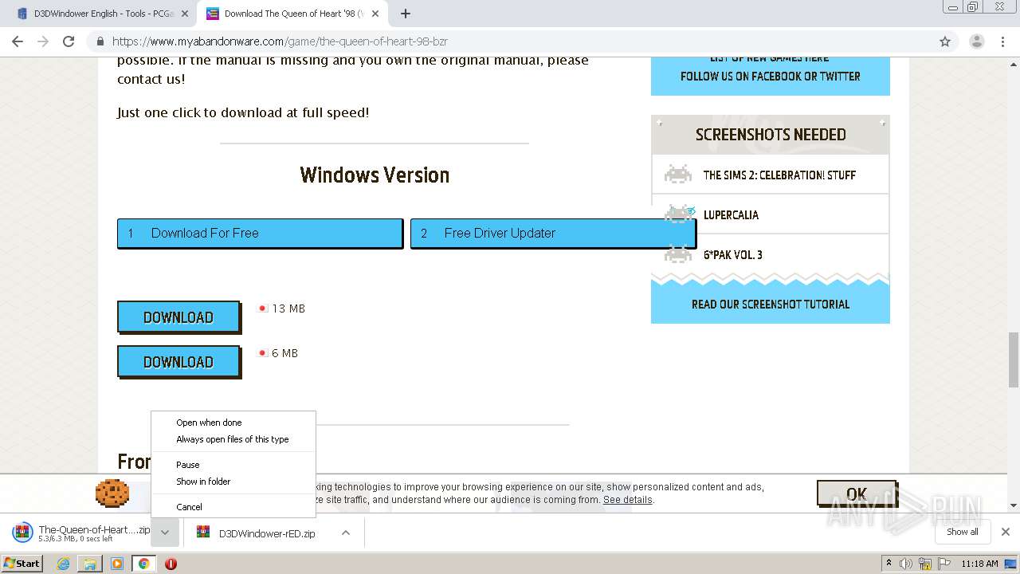Click the Japanese flag beside 6 MB
Screen dimensions: 1020x574
tap(262, 353)
